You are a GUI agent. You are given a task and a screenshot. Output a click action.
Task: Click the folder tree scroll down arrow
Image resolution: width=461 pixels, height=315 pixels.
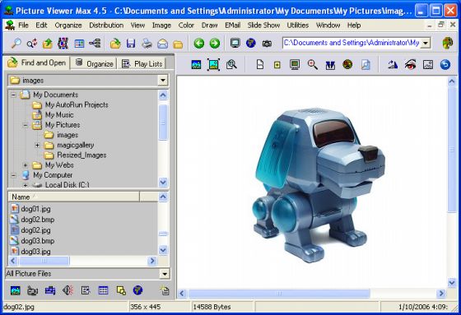tap(163, 183)
